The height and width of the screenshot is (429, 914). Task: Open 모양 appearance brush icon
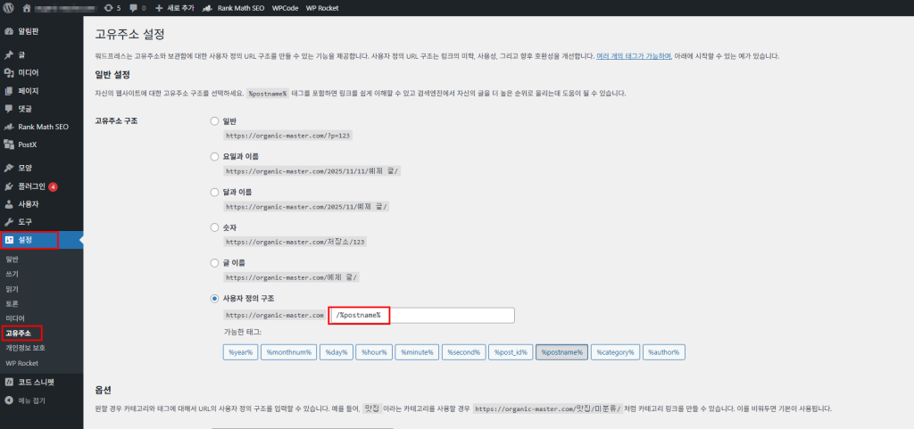pyautogui.click(x=9, y=168)
